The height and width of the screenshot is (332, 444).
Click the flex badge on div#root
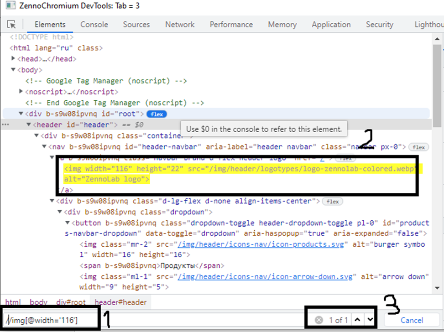click(x=157, y=114)
